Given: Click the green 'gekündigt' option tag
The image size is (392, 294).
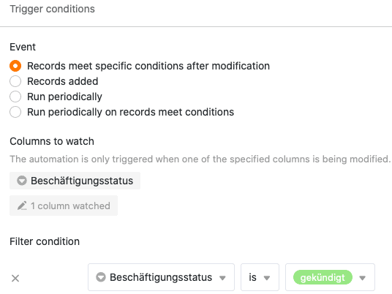Looking at the screenshot, I should pos(323,277).
